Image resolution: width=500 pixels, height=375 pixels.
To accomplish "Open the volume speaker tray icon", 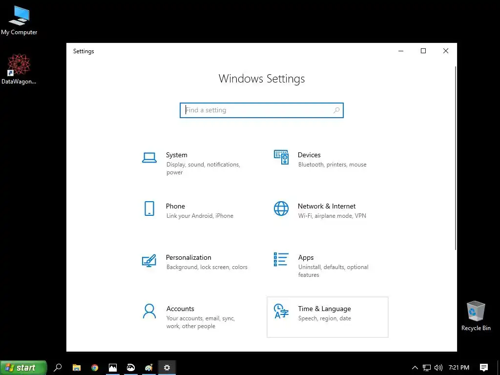I will click(x=438, y=368).
